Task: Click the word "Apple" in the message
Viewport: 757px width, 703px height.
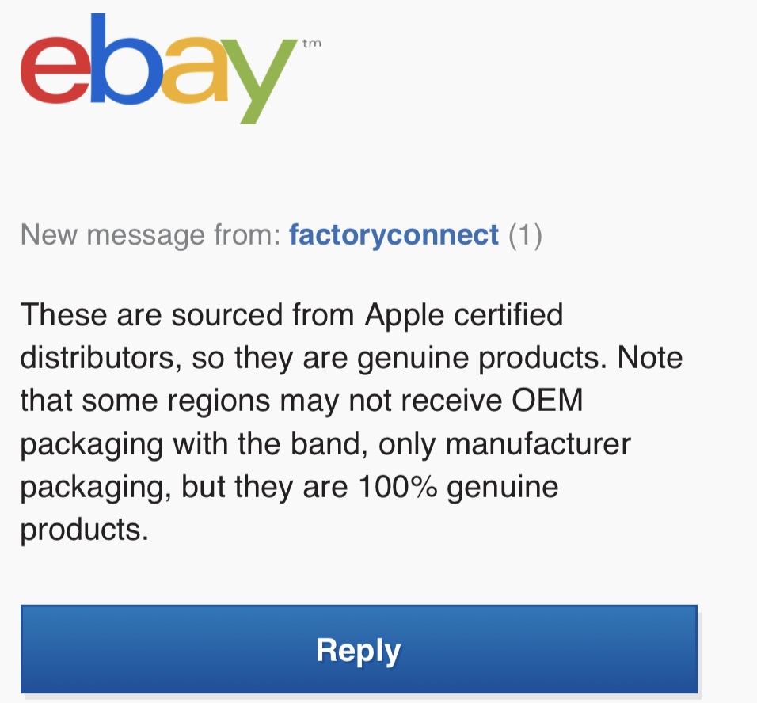Action: click(404, 316)
